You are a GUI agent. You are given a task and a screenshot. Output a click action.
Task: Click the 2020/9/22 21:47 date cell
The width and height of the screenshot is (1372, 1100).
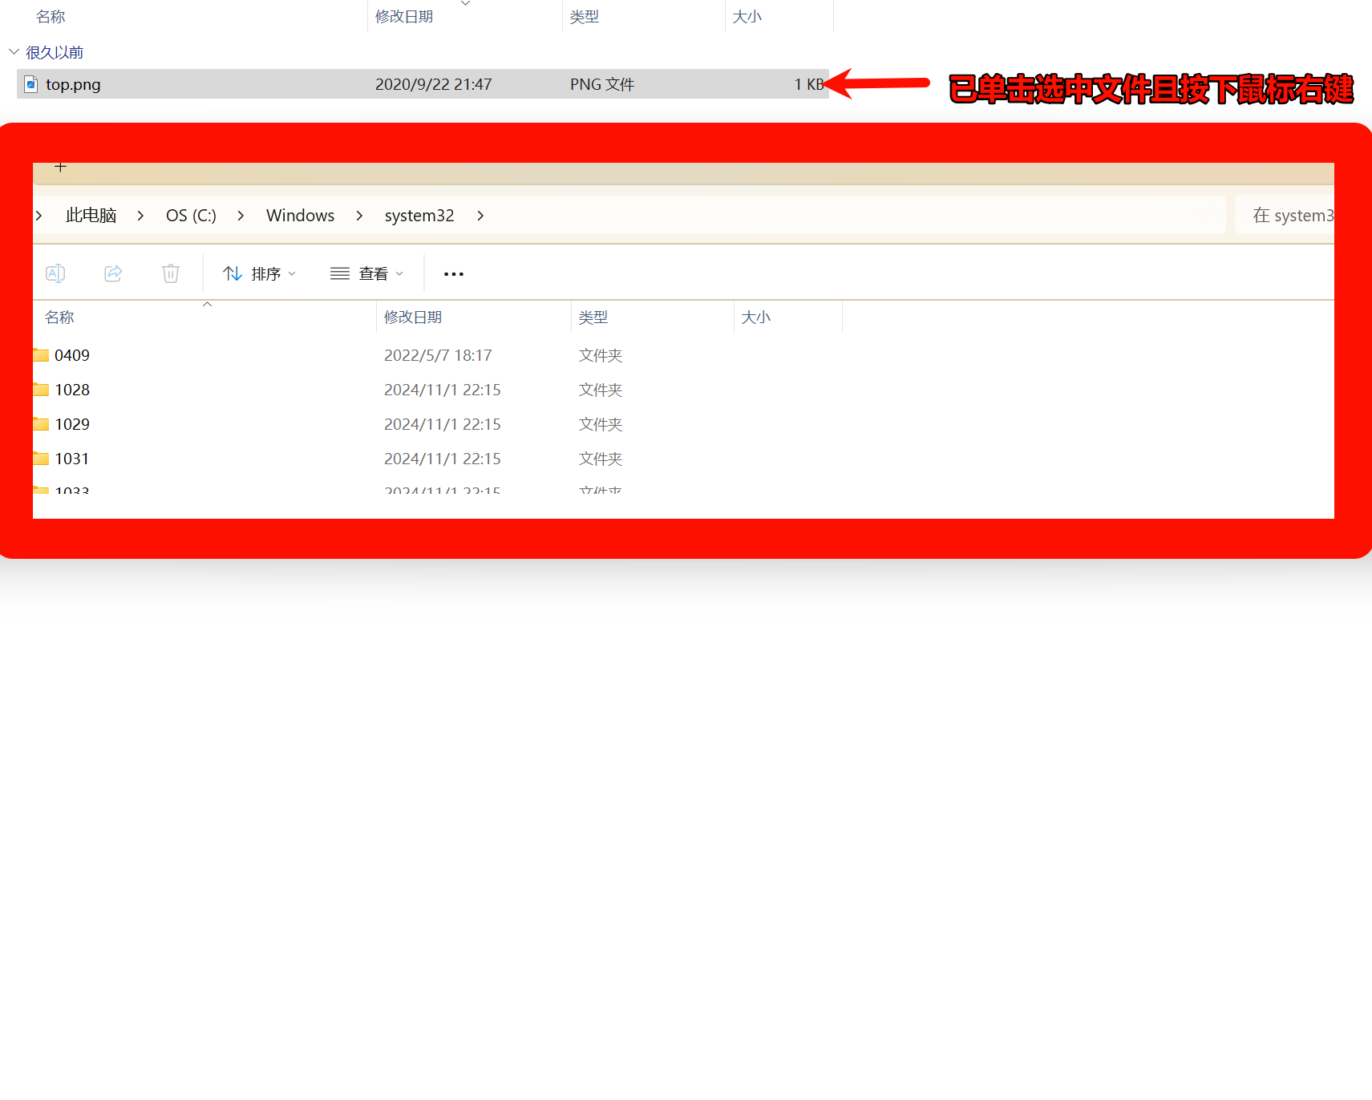[434, 84]
